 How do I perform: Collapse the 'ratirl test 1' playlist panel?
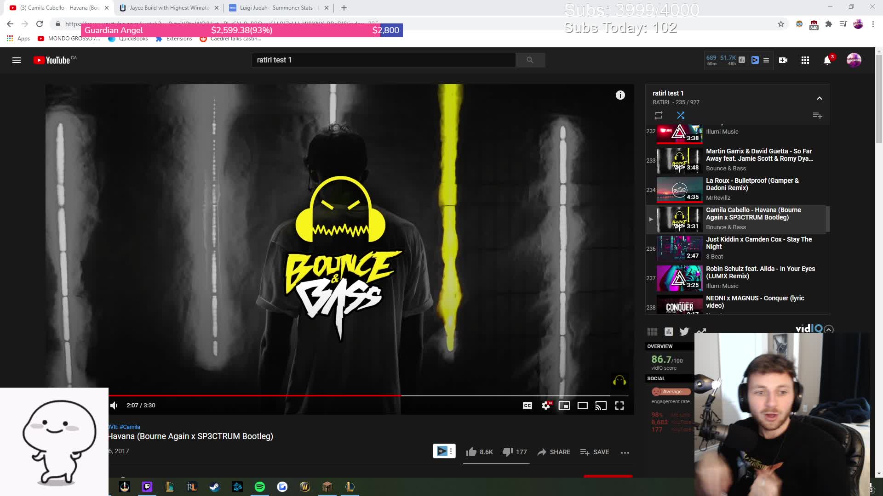(x=820, y=98)
